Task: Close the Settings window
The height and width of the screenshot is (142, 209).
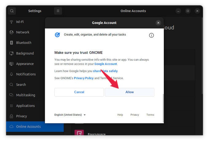Action: pos(197,11)
